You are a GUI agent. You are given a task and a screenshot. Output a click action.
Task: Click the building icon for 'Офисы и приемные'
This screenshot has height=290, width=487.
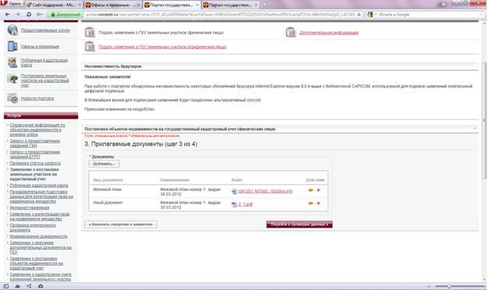[x=12, y=46]
